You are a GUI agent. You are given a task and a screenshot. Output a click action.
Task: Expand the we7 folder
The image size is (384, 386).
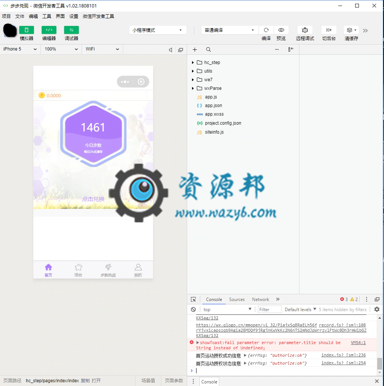tap(193, 80)
